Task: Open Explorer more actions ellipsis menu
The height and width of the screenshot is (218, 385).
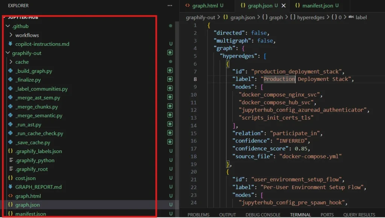Action: pyautogui.click(x=170, y=5)
